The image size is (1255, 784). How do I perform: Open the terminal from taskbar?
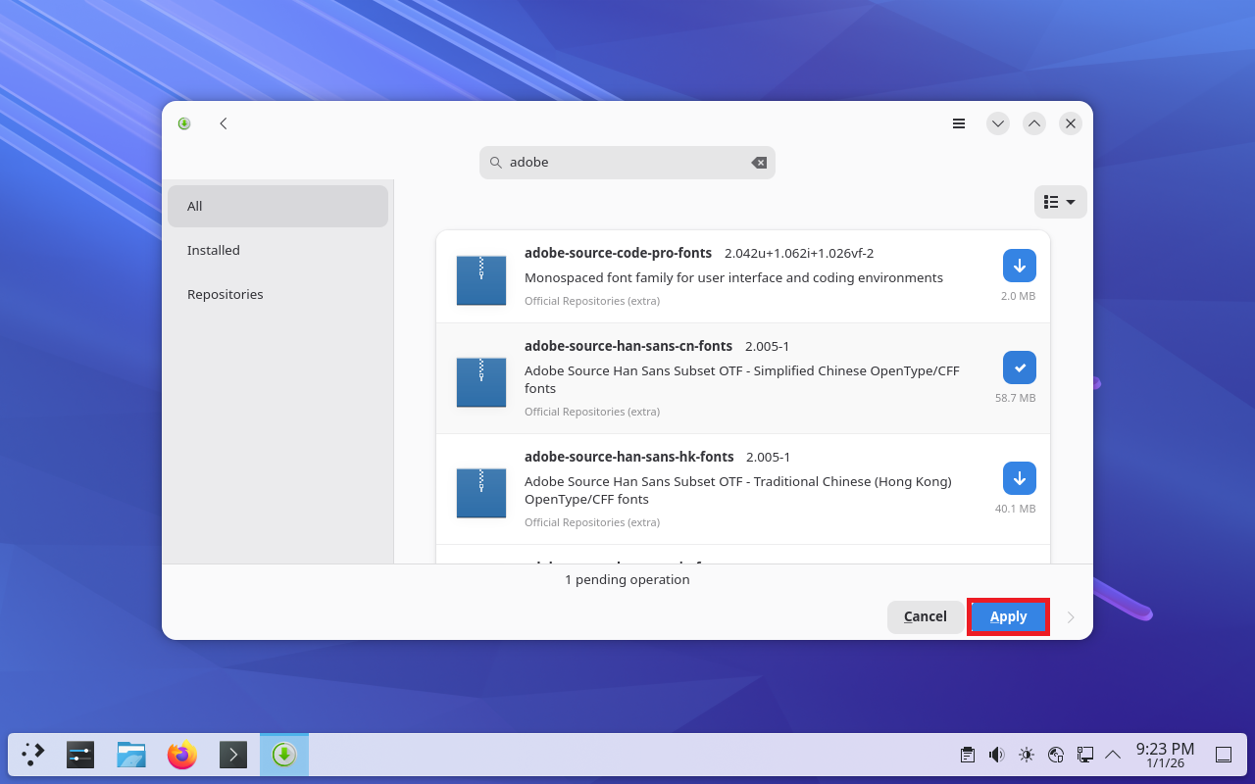point(233,755)
